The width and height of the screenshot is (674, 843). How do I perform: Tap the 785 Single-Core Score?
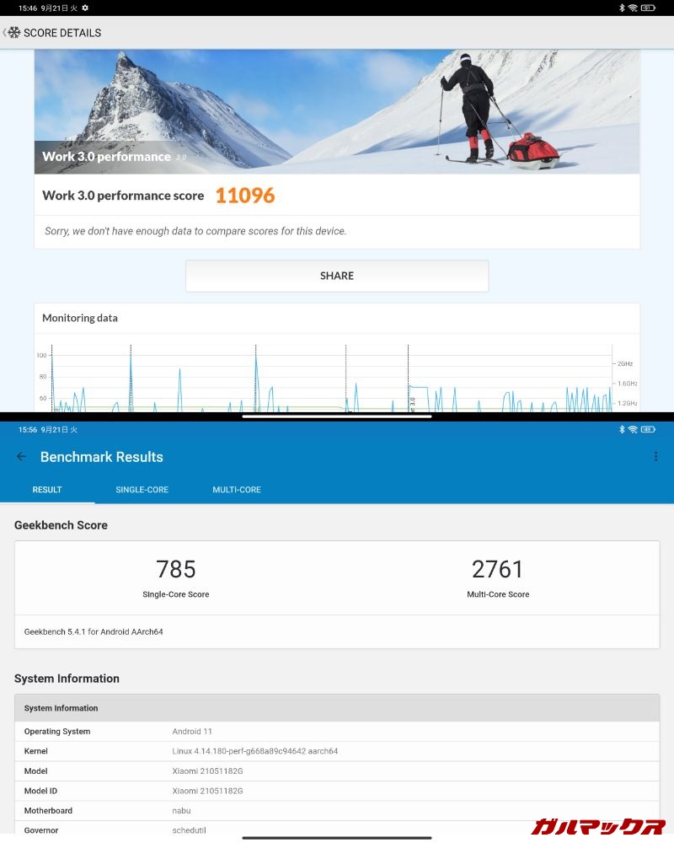click(176, 570)
